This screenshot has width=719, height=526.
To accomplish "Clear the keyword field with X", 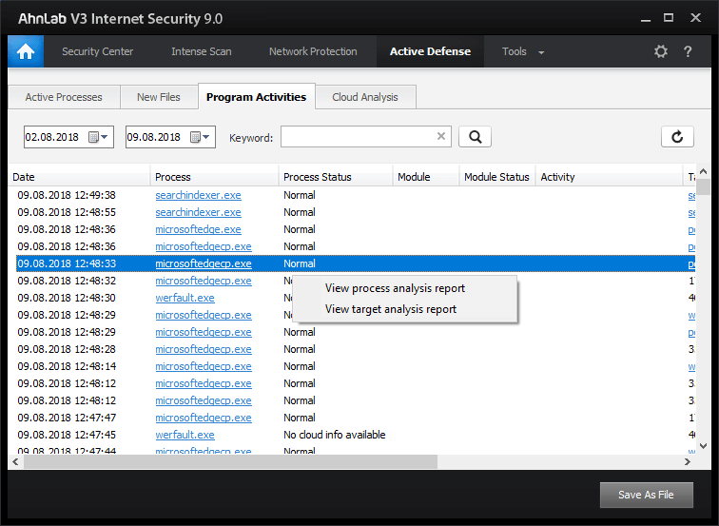I will click(441, 137).
